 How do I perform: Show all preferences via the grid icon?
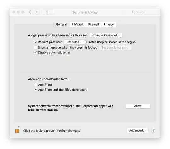(x=48, y=12)
